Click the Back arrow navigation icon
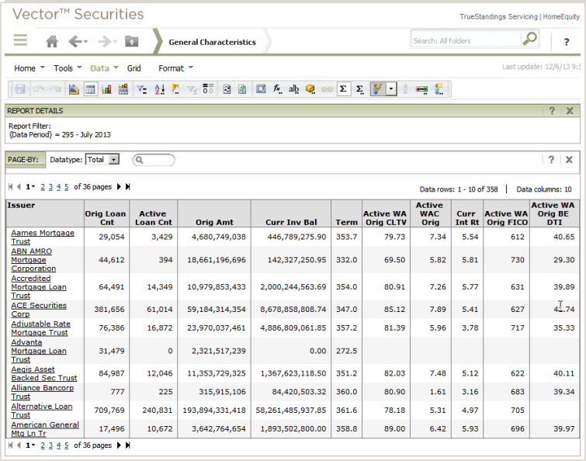The height and width of the screenshot is (461, 586). 75,41
